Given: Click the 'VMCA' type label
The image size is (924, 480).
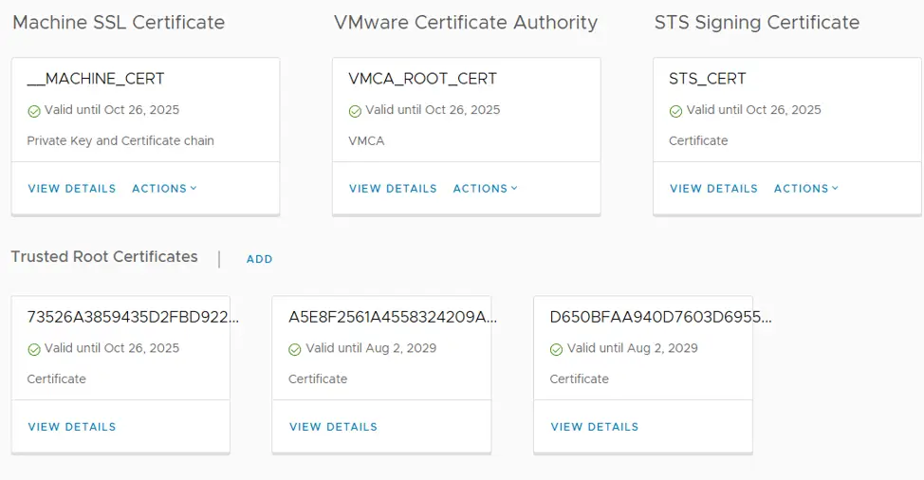Looking at the screenshot, I should click(366, 140).
